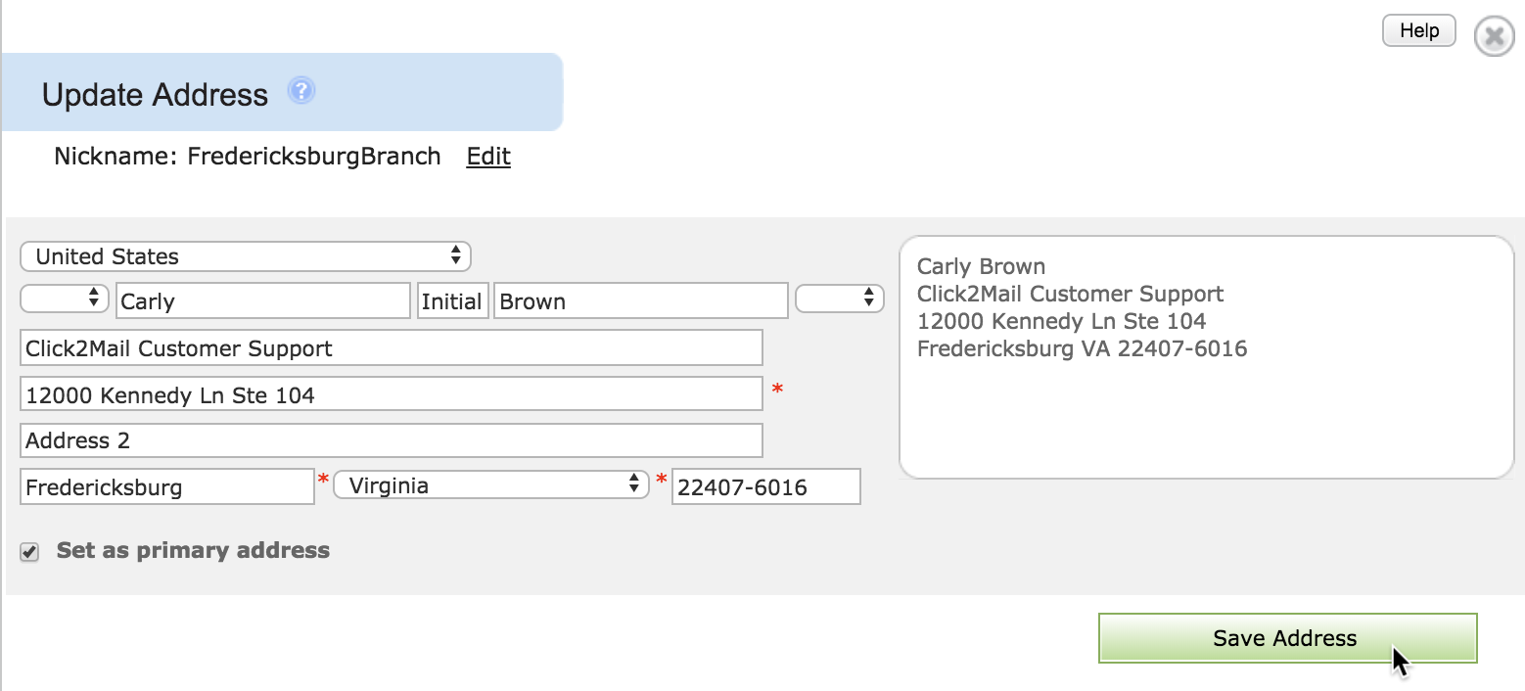Click into the empty Address 2 field
Viewport: 1525px width, 691px height.
392,440
